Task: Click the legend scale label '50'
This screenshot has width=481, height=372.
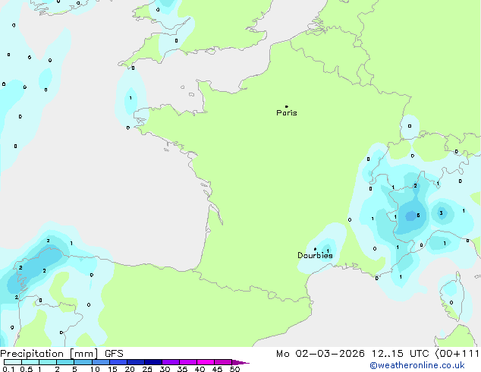Action: (235, 369)
